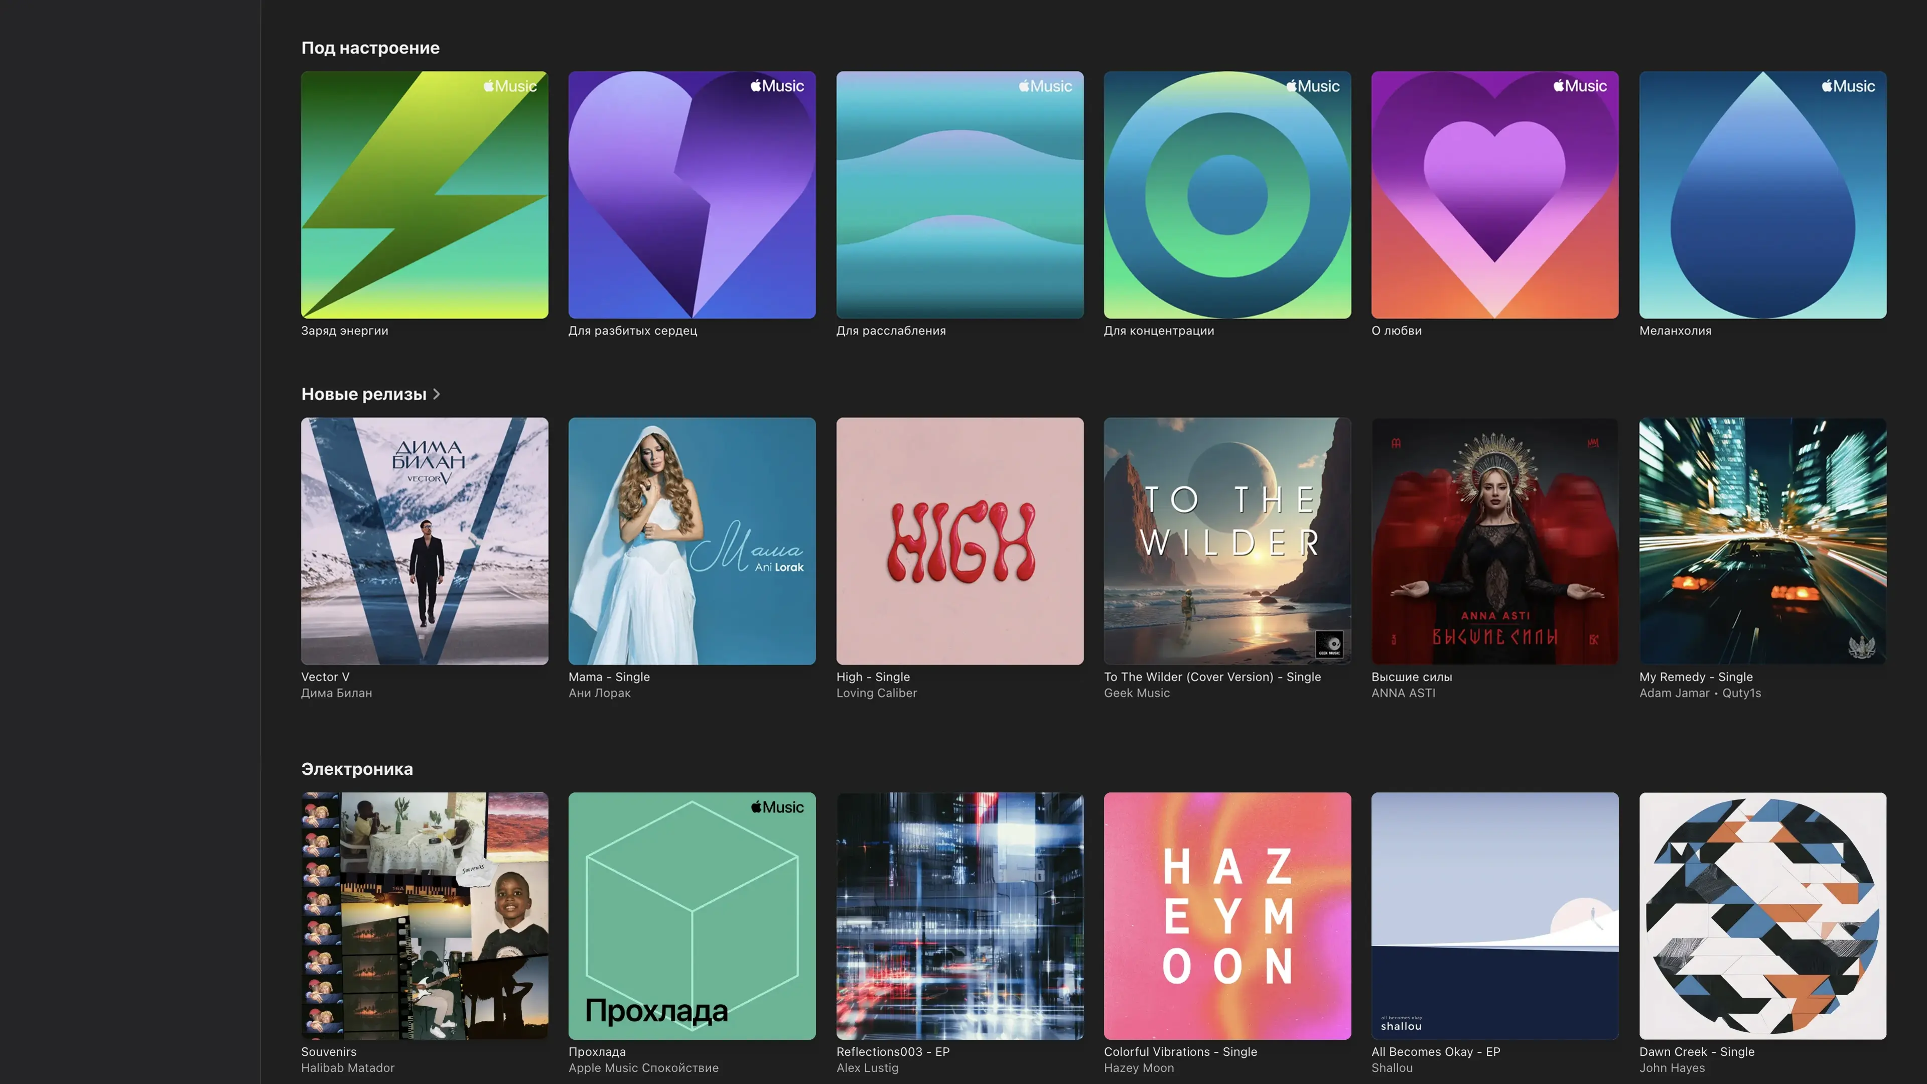Click the ANNA ASTI artist link

coord(1403,693)
